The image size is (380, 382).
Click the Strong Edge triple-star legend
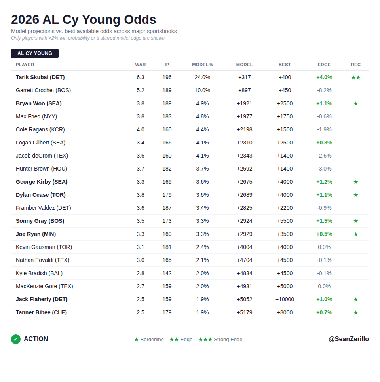[x=220, y=340]
